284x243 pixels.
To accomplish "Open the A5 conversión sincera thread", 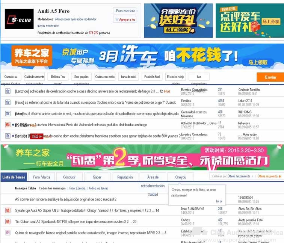I will click(x=66, y=199).
